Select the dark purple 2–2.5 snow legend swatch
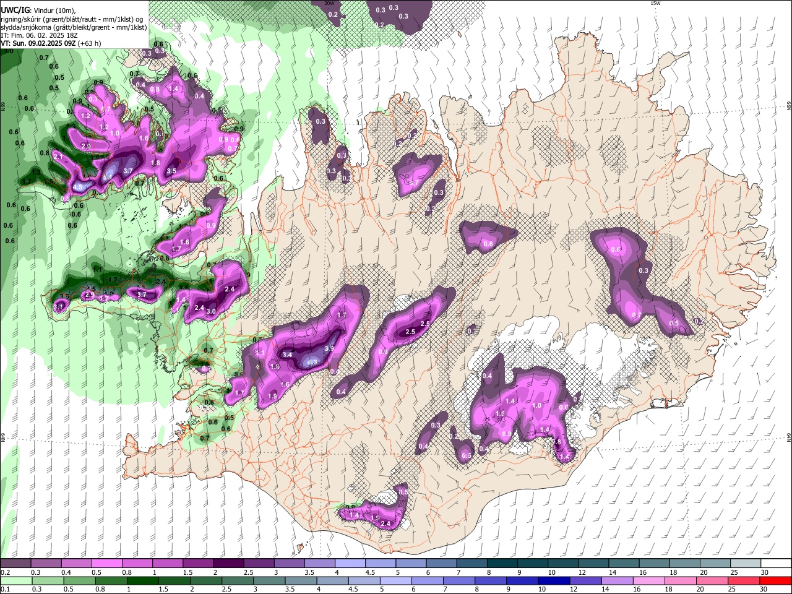The height and width of the screenshot is (594, 792). point(228,563)
